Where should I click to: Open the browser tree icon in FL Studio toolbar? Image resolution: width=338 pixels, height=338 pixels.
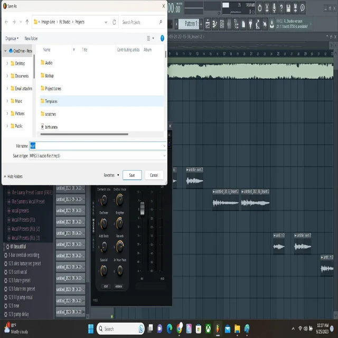tap(236, 24)
